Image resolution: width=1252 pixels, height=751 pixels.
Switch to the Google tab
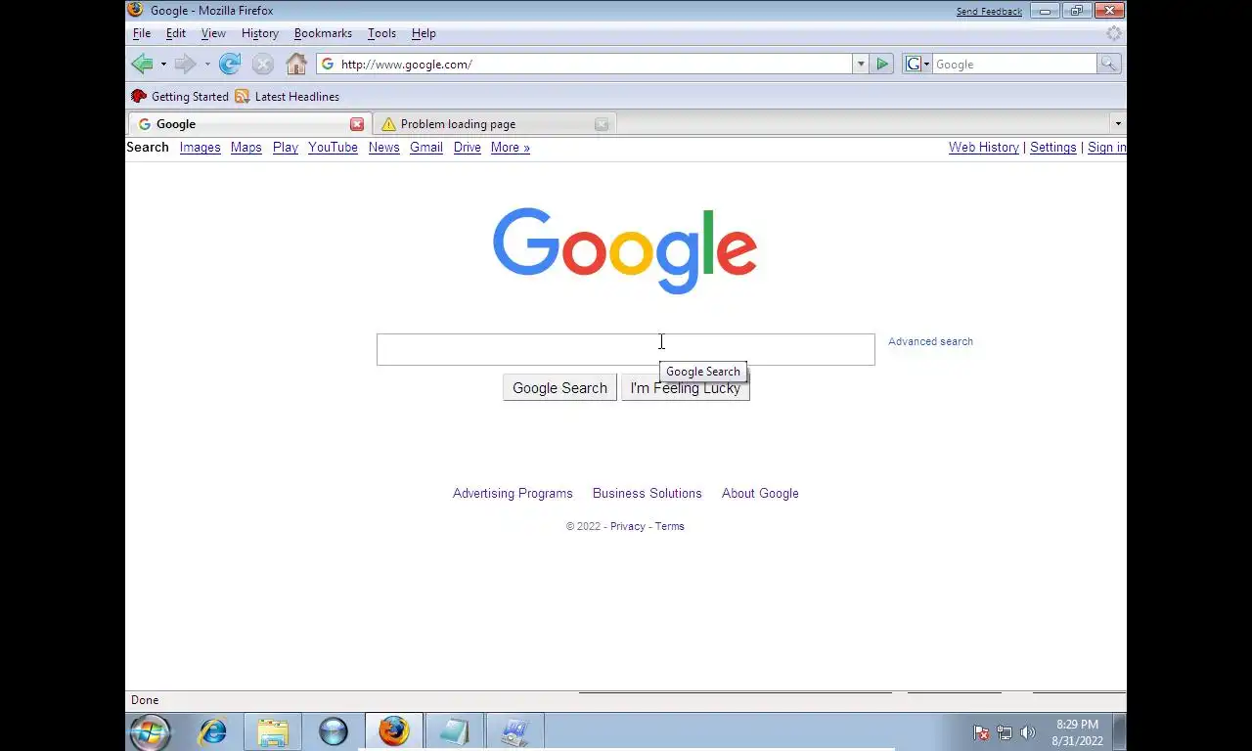pos(248,124)
